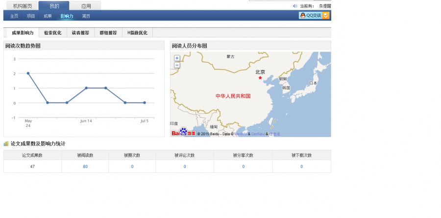Click the Jun 14 data point at 1
Screen dimensions: 441x218
tap(86, 88)
